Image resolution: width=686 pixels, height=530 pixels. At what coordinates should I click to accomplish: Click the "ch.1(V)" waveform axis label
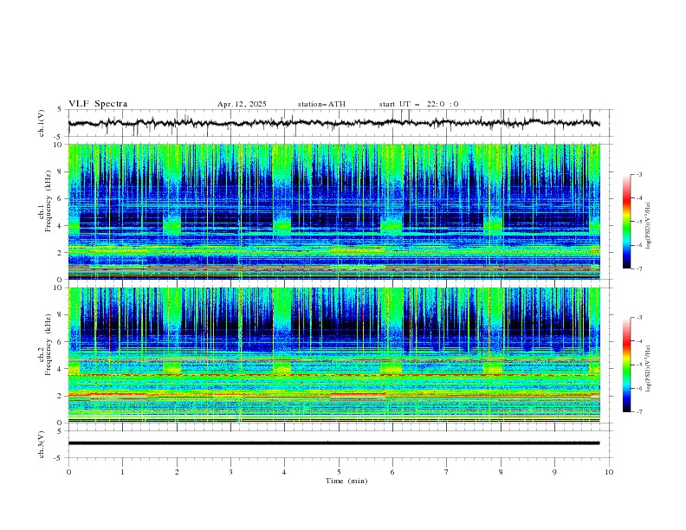[42, 123]
